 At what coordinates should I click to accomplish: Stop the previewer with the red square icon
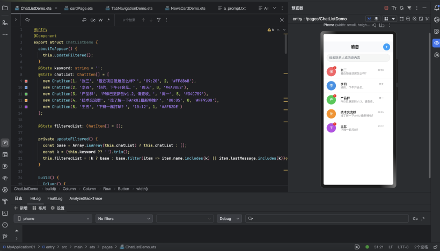[x=386, y=8]
